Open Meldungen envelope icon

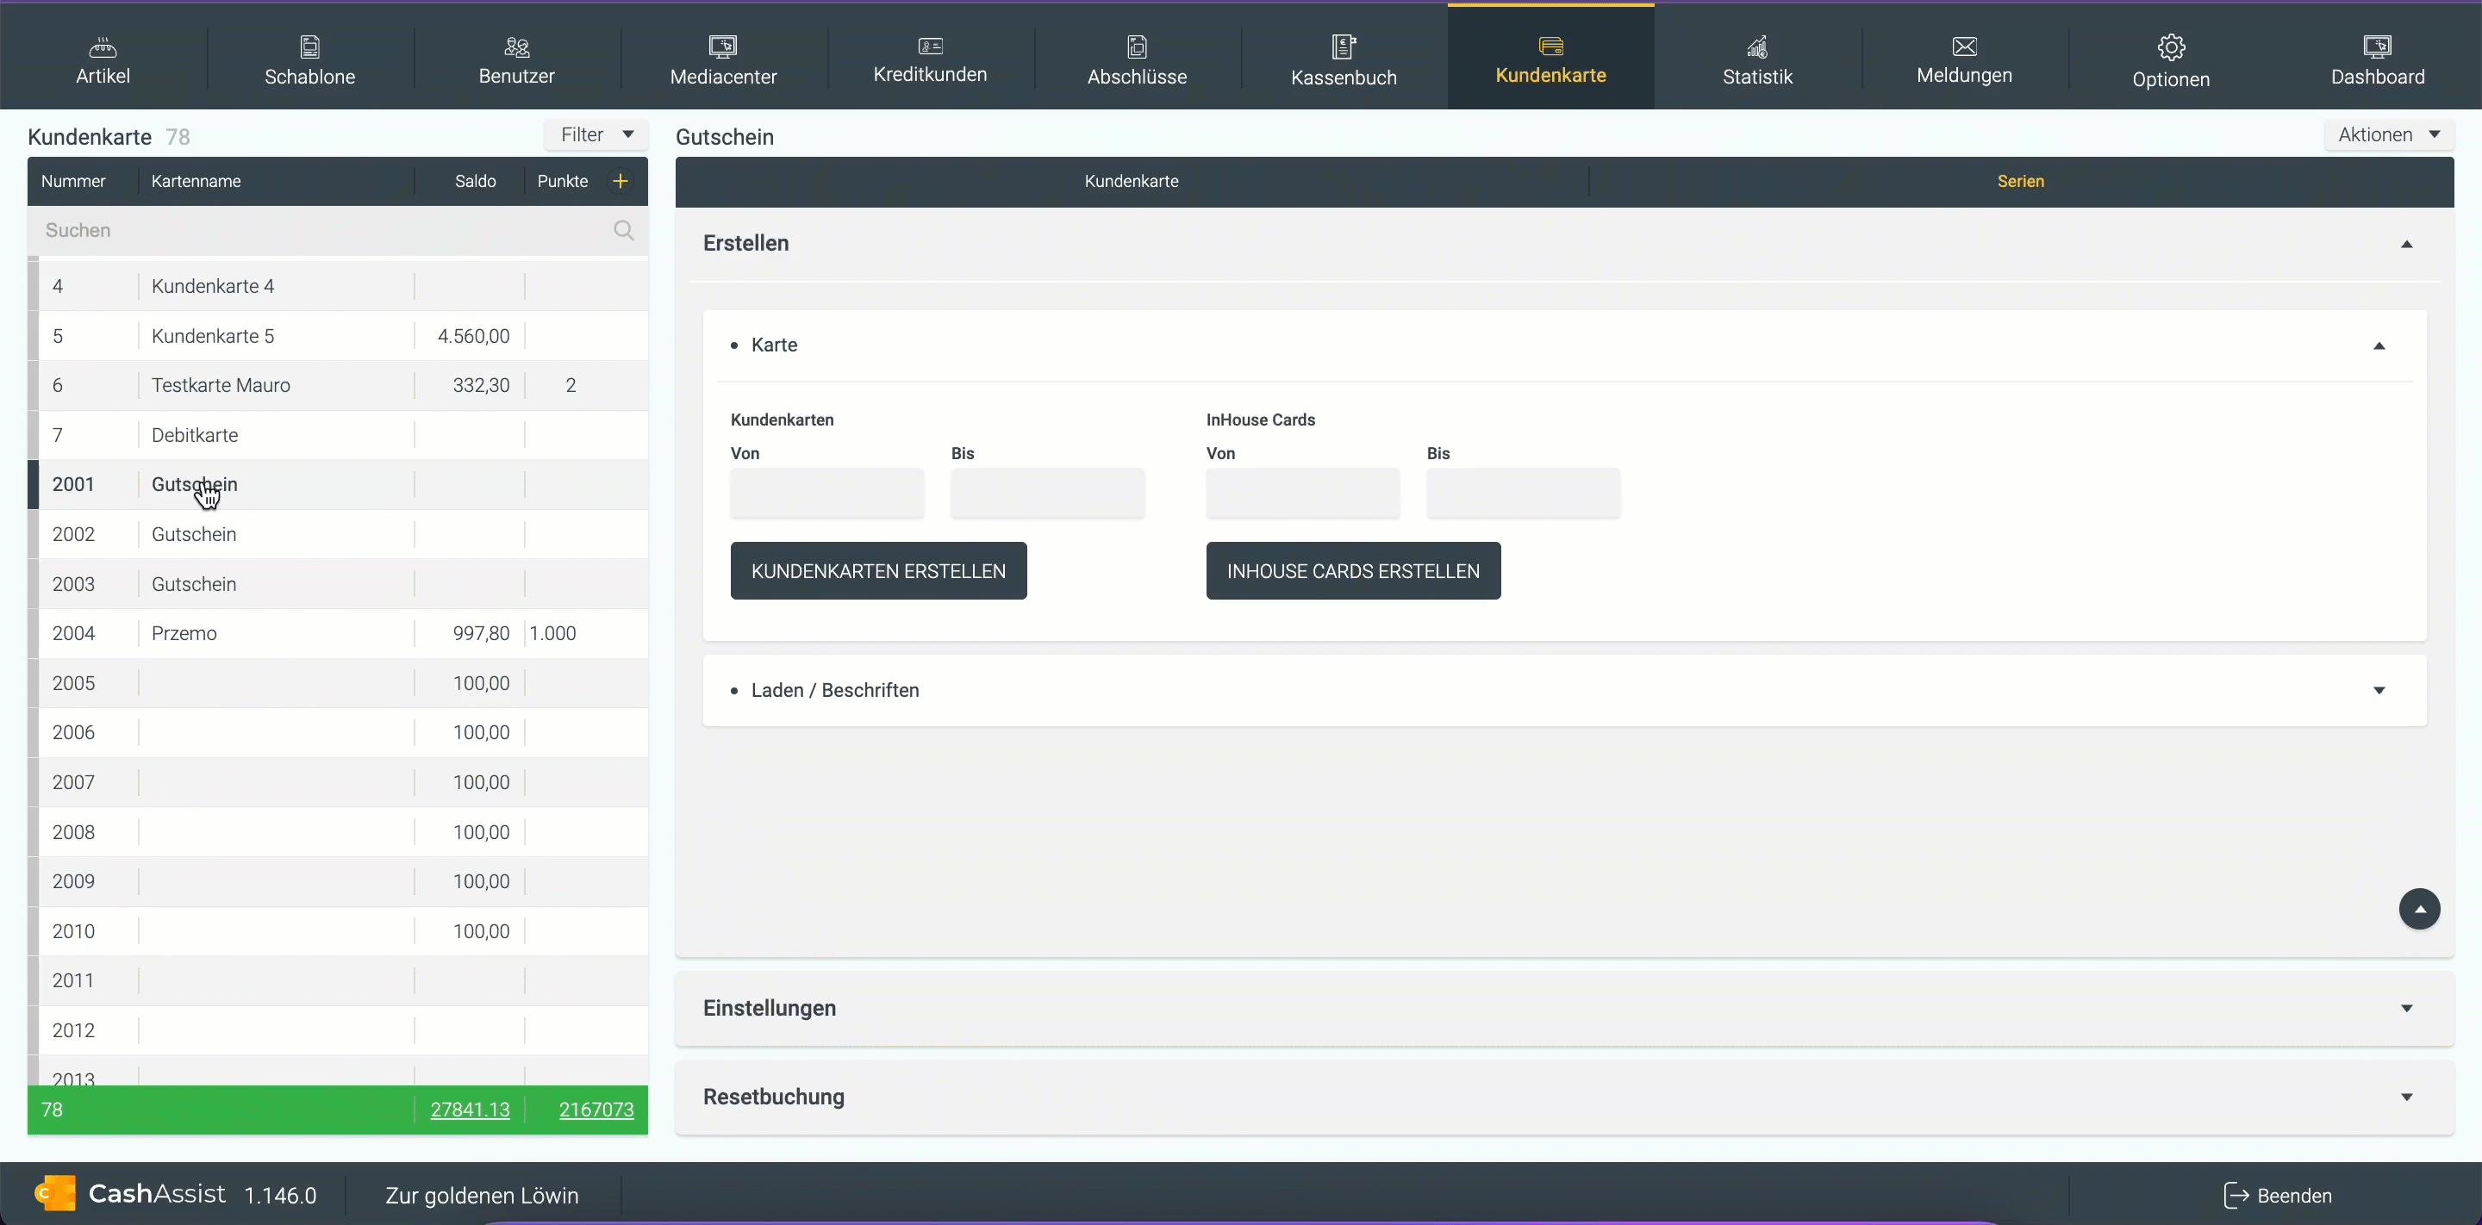[1964, 47]
